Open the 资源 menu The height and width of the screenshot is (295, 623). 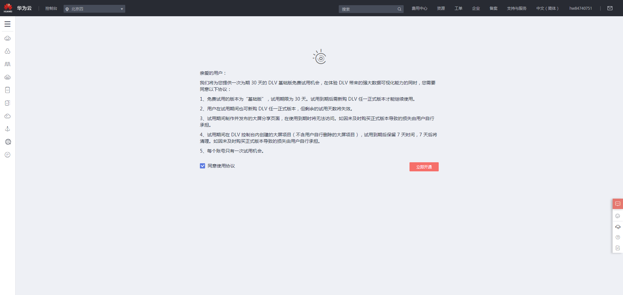(x=441, y=8)
